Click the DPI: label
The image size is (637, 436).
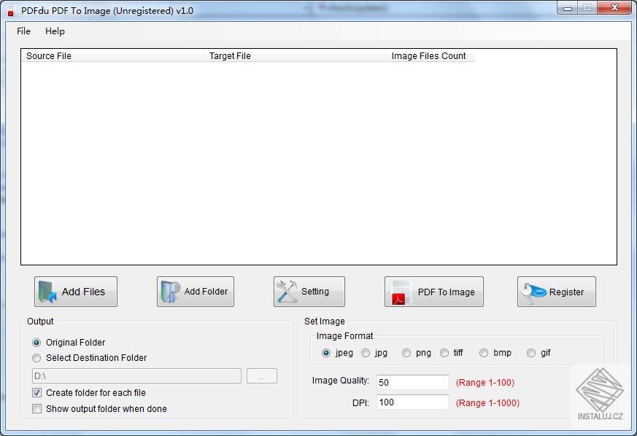pos(360,402)
